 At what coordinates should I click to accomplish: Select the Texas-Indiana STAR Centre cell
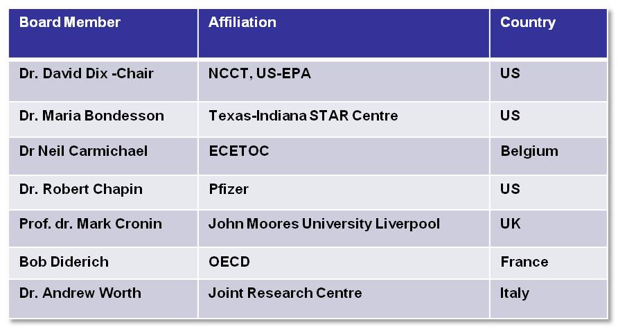click(x=303, y=116)
